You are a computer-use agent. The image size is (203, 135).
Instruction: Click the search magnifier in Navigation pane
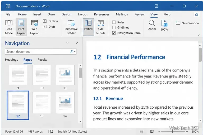(x=72, y=51)
